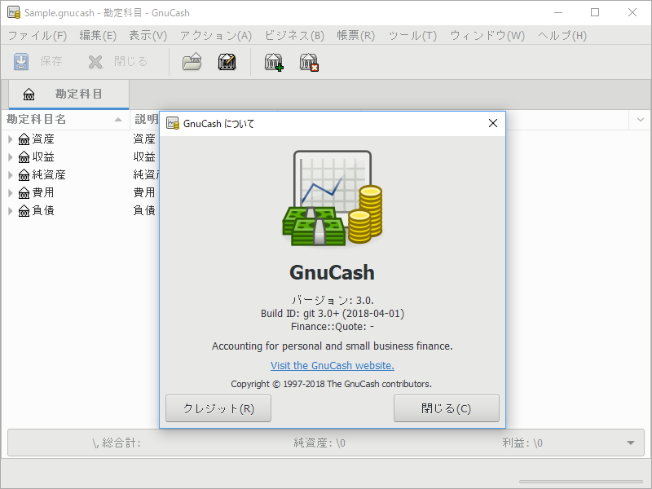Expand the 収益 account tree node
This screenshot has width=652, height=489.
(x=11, y=157)
